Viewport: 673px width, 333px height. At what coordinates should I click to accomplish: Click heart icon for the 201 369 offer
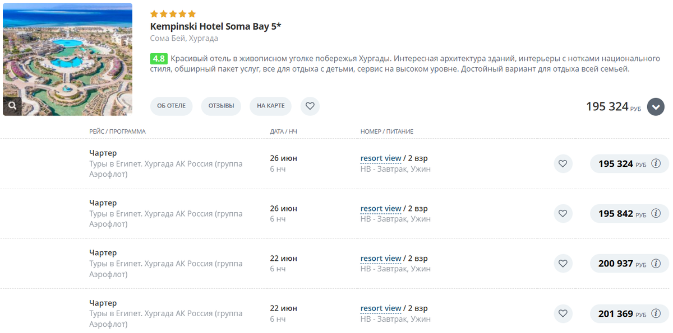click(x=563, y=314)
